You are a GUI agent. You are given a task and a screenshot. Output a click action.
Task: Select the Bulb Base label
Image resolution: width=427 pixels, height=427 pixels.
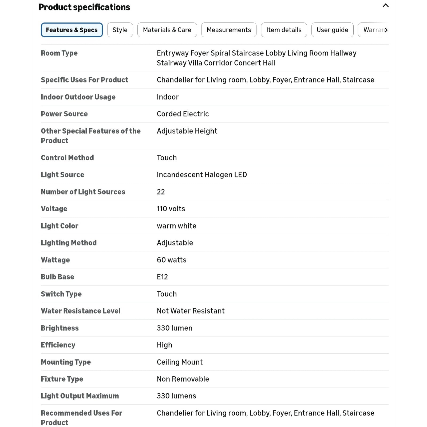(57, 277)
